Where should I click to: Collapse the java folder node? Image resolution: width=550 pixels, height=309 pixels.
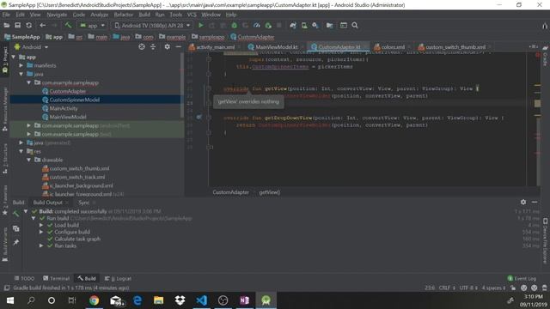pyautogui.click(x=21, y=74)
